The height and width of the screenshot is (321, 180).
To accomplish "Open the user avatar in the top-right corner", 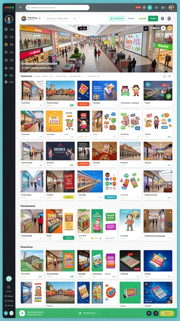I will click(171, 8).
